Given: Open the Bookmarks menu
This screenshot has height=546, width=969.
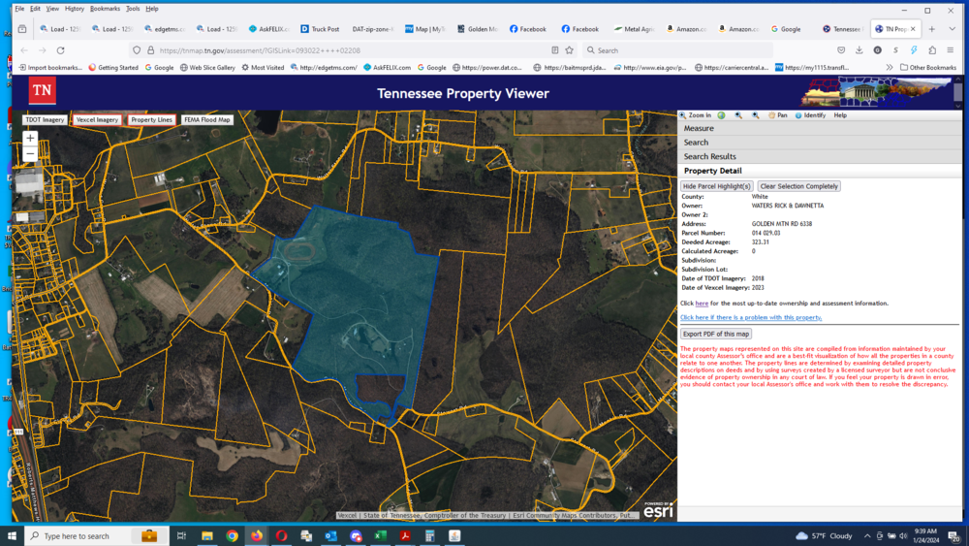Looking at the screenshot, I should 105,9.
